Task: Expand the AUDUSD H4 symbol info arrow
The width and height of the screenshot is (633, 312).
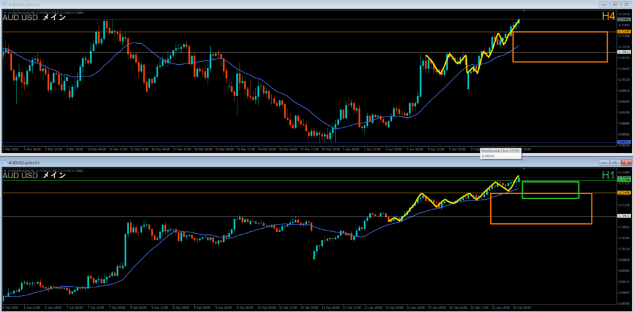Action: [4, 12]
